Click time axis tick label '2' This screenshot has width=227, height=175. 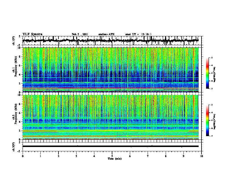58,156
